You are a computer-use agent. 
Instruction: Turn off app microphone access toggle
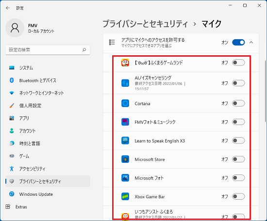click(238, 42)
